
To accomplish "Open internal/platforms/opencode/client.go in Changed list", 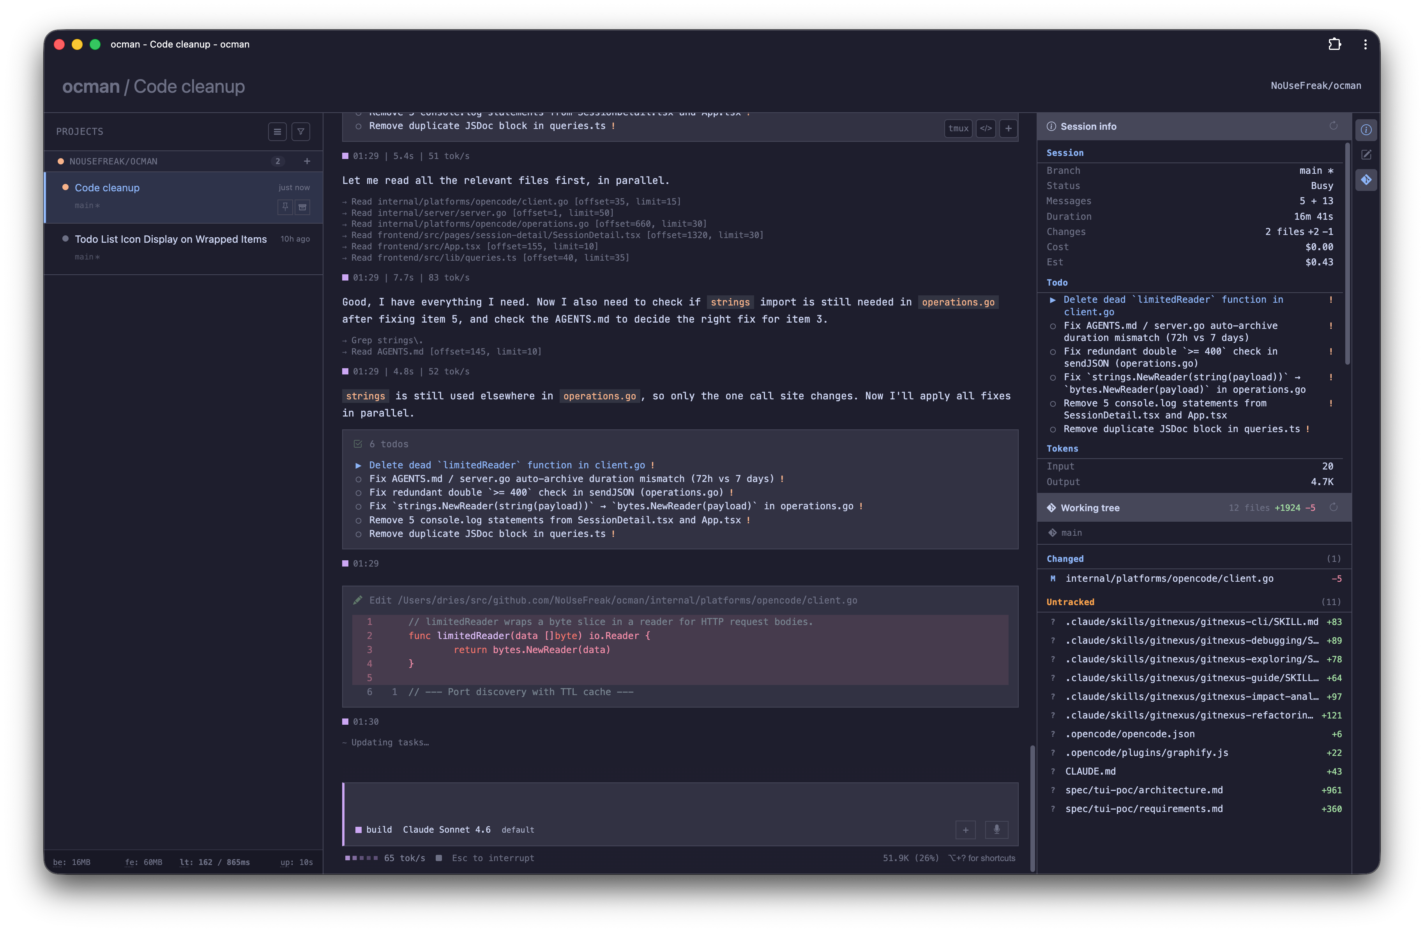I will pos(1194,579).
